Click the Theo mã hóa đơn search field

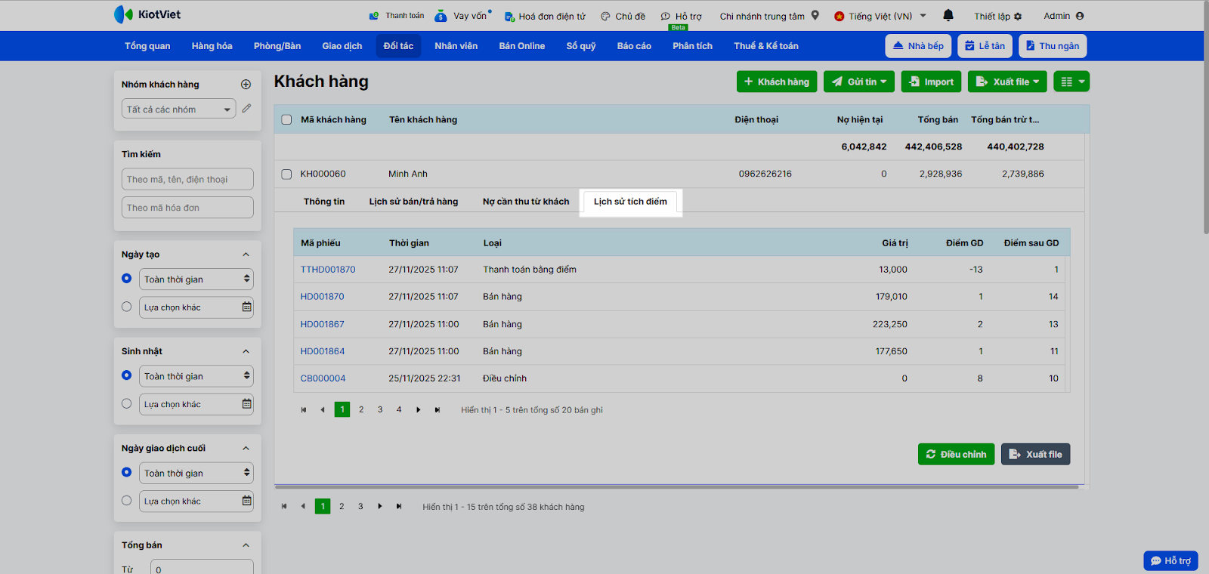pos(187,208)
